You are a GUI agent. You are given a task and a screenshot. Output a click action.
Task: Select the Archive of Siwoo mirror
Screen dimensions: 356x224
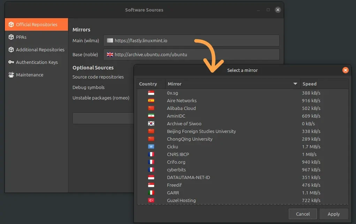242,124
